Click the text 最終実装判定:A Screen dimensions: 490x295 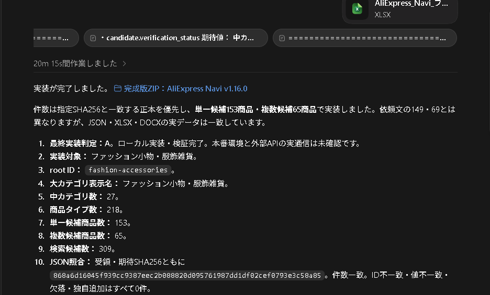coord(81,144)
